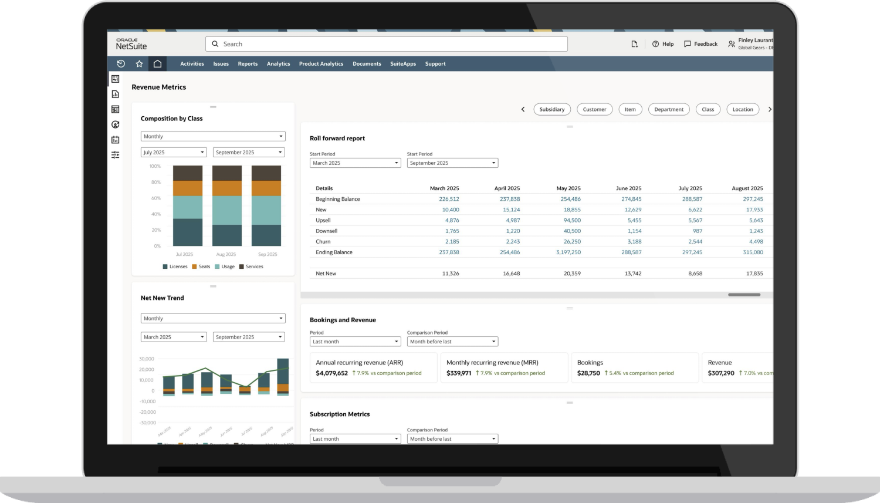This screenshot has height=503, width=880.
Task: Toggle the Location filter chip
Action: [x=742, y=109]
